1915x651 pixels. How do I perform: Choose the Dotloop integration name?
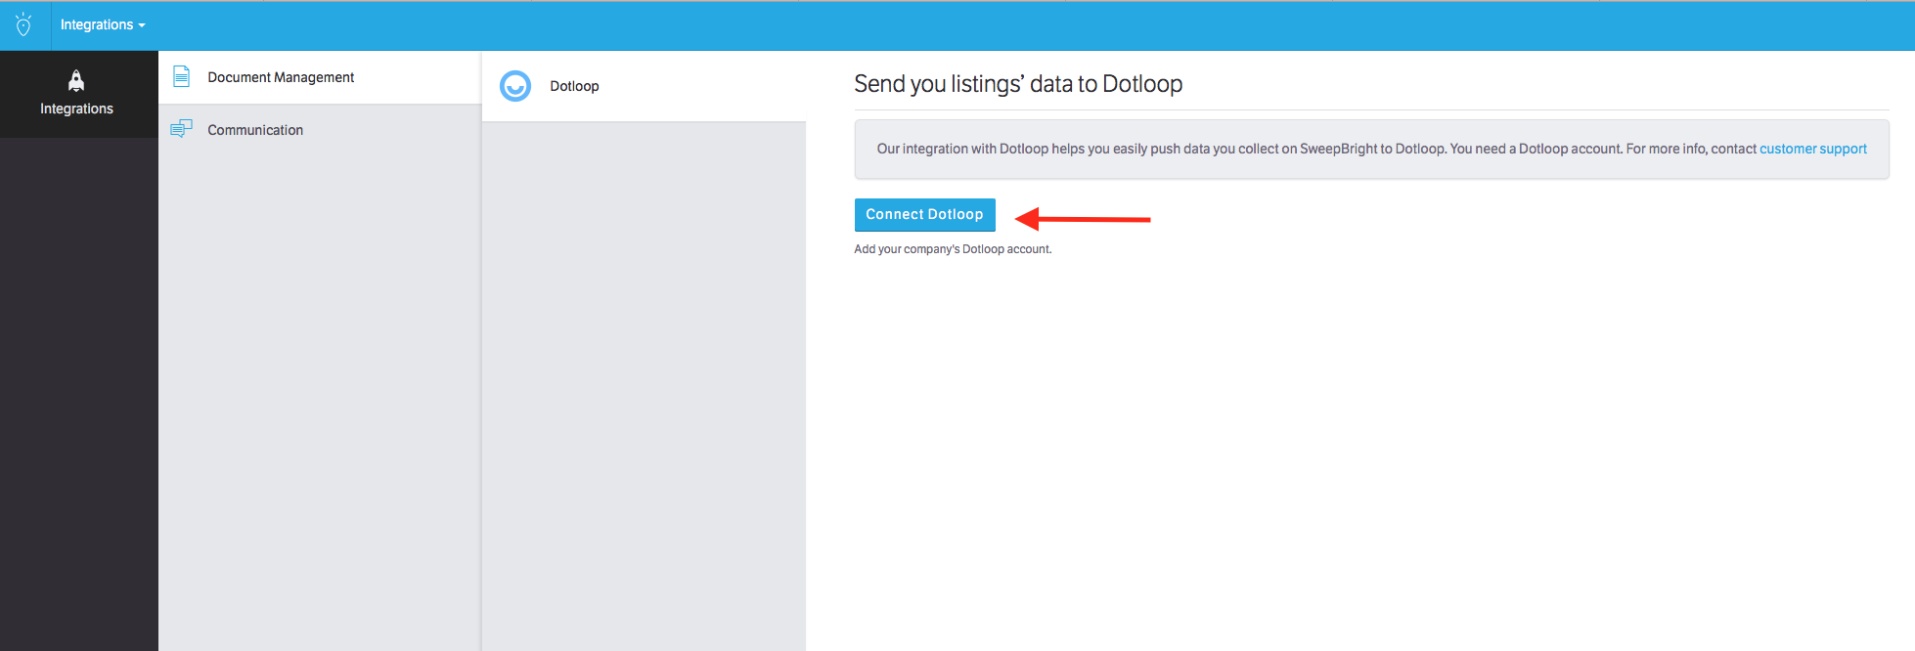(574, 86)
